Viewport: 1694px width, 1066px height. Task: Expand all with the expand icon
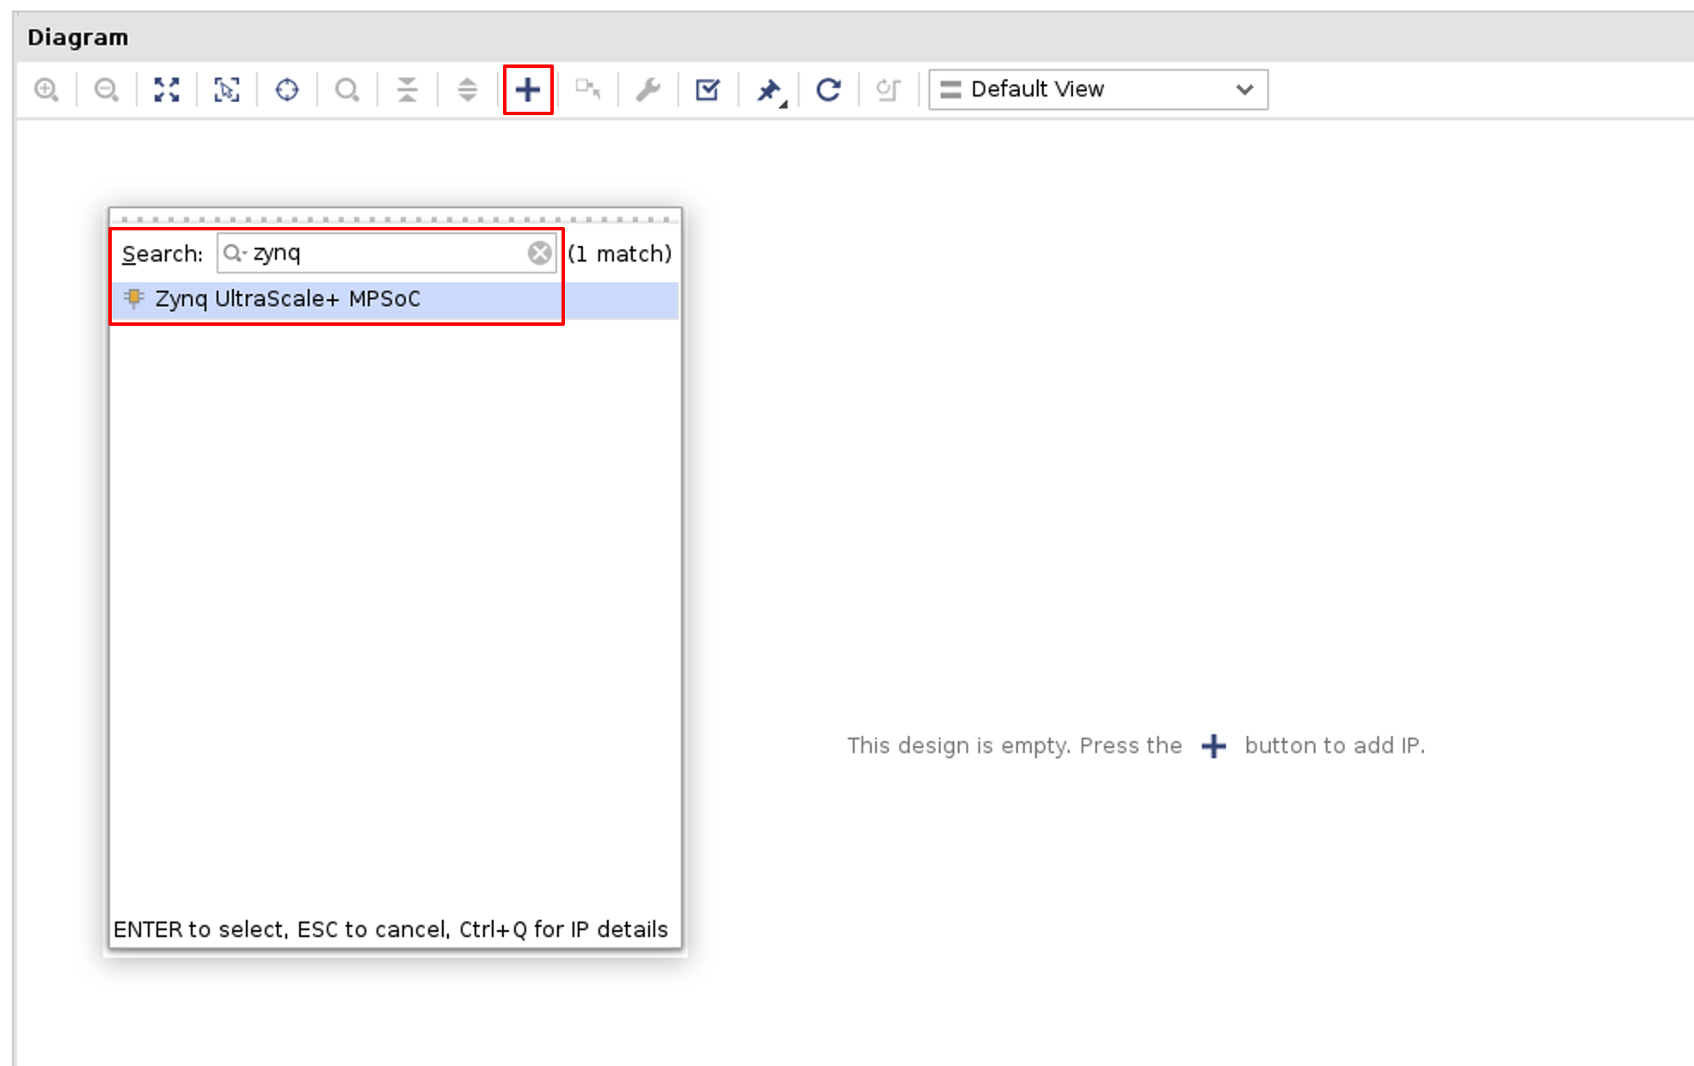pos(468,89)
